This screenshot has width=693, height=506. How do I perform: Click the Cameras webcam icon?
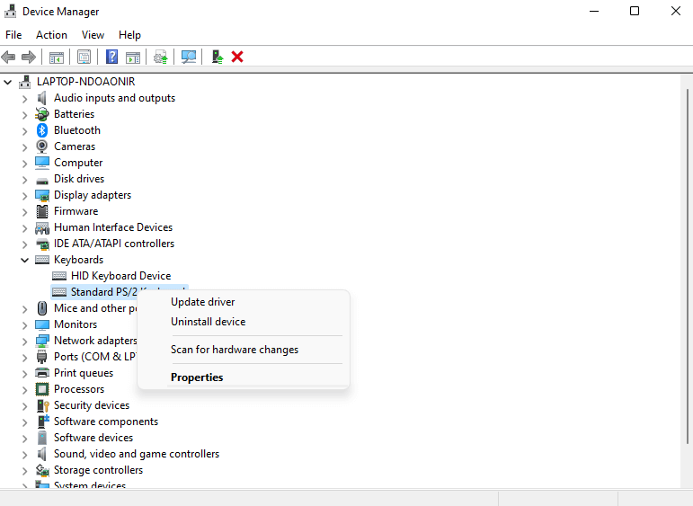(x=42, y=146)
